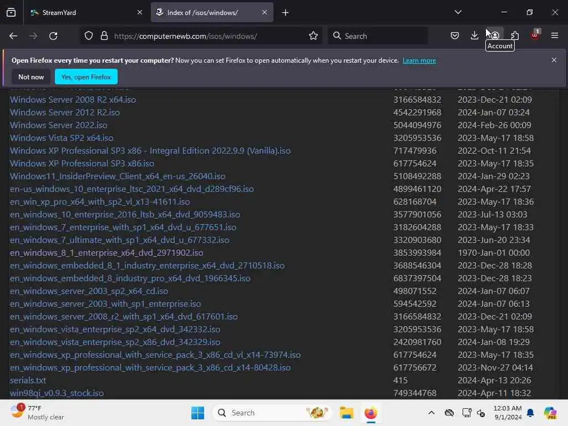Click the Not now button
The image size is (568, 426).
pos(31,77)
